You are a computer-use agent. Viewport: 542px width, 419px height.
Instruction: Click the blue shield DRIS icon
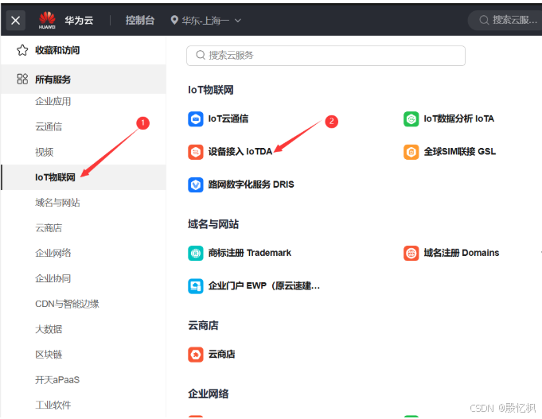pyautogui.click(x=196, y=184)
